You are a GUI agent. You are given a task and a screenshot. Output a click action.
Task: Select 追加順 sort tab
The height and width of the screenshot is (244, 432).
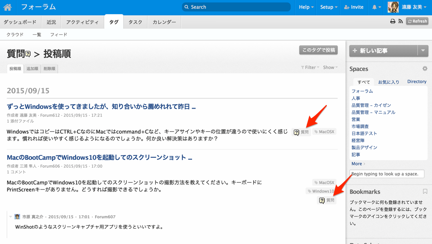pos(32,69)
